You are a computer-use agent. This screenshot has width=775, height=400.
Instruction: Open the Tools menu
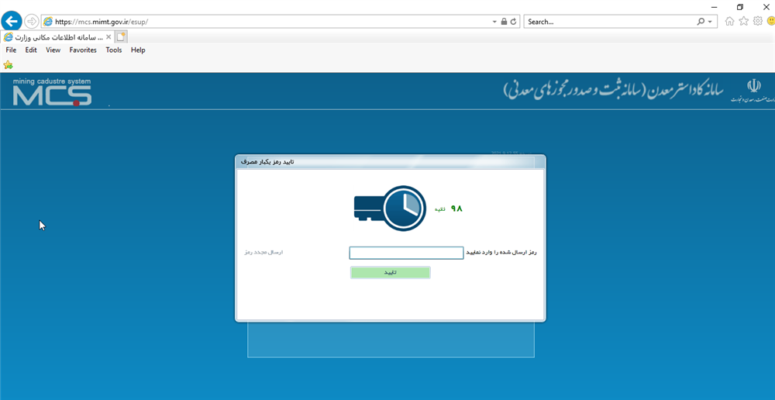(114, 50)
